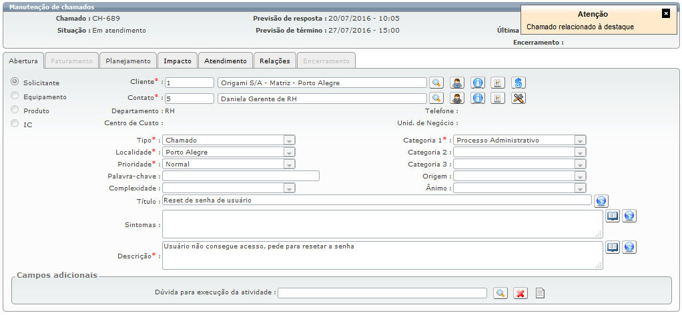Choose the Produto radio option

(15, 110)
